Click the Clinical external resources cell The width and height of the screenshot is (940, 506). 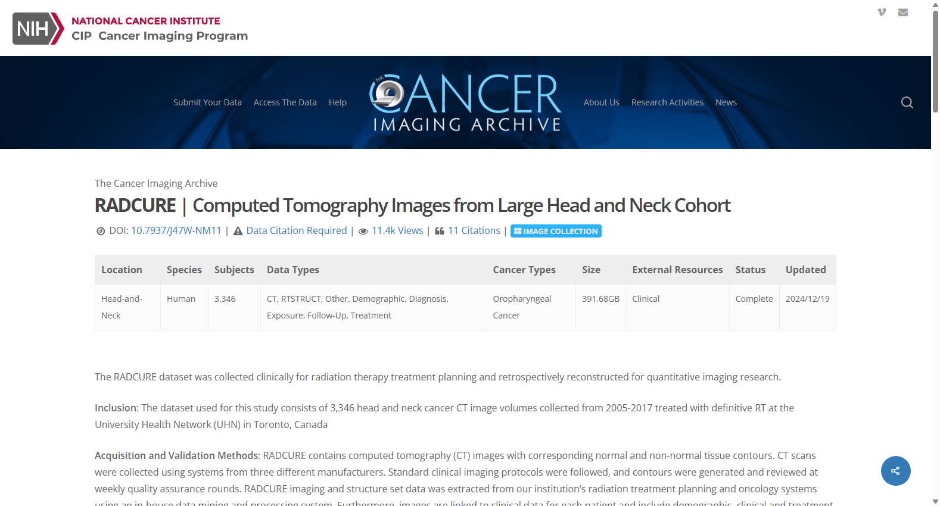pos(677,307)
